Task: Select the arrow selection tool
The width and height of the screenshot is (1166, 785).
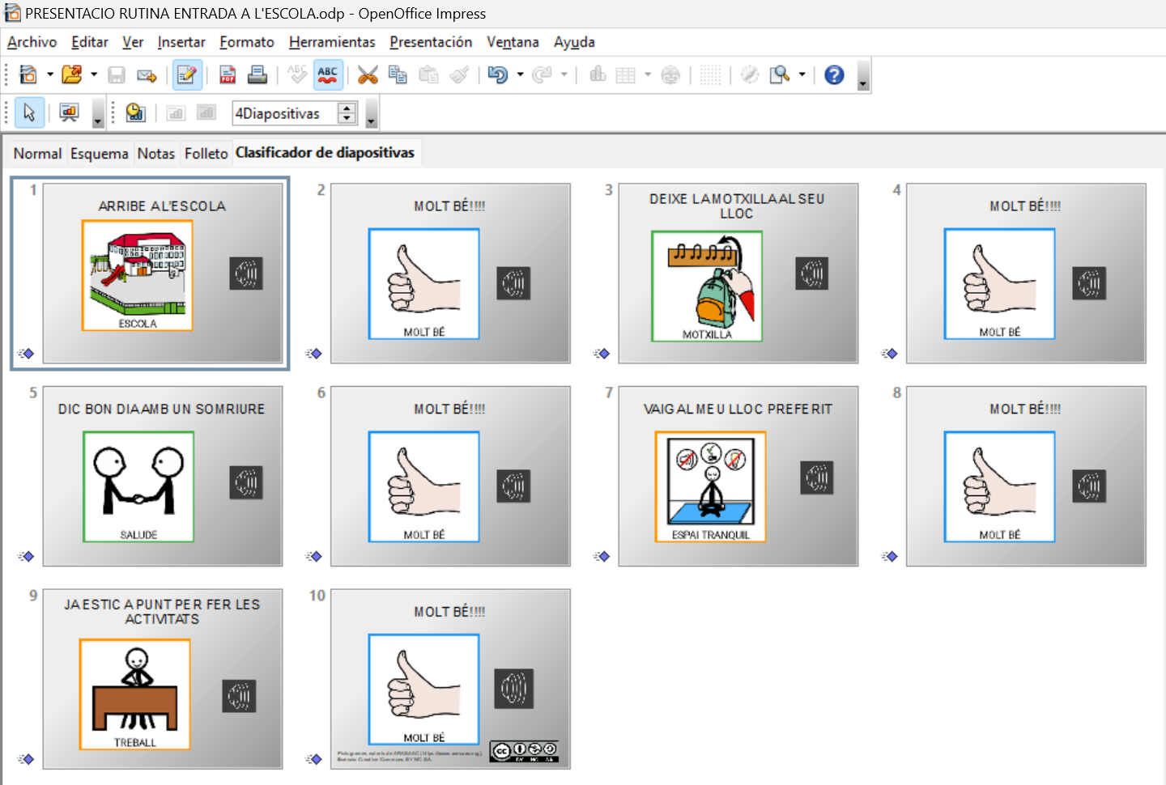Action: (x=28, y=112)
